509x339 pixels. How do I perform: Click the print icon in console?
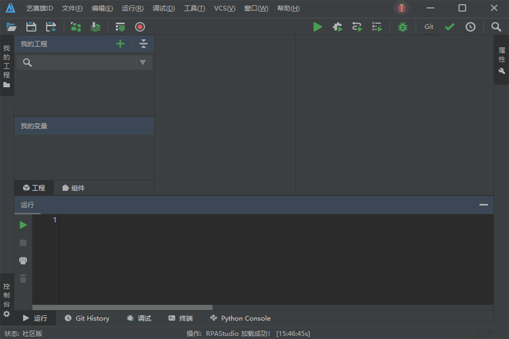pyautogui.click(x=23, y=261)
